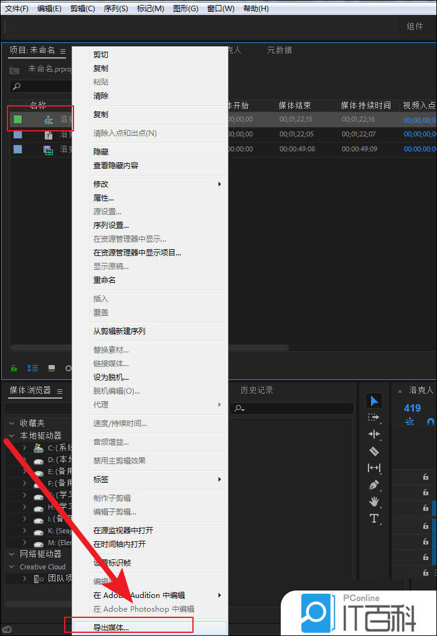The image size is (437, 636).
Task: Click the 团队项目 team project icon
Action: coord(39,579)
